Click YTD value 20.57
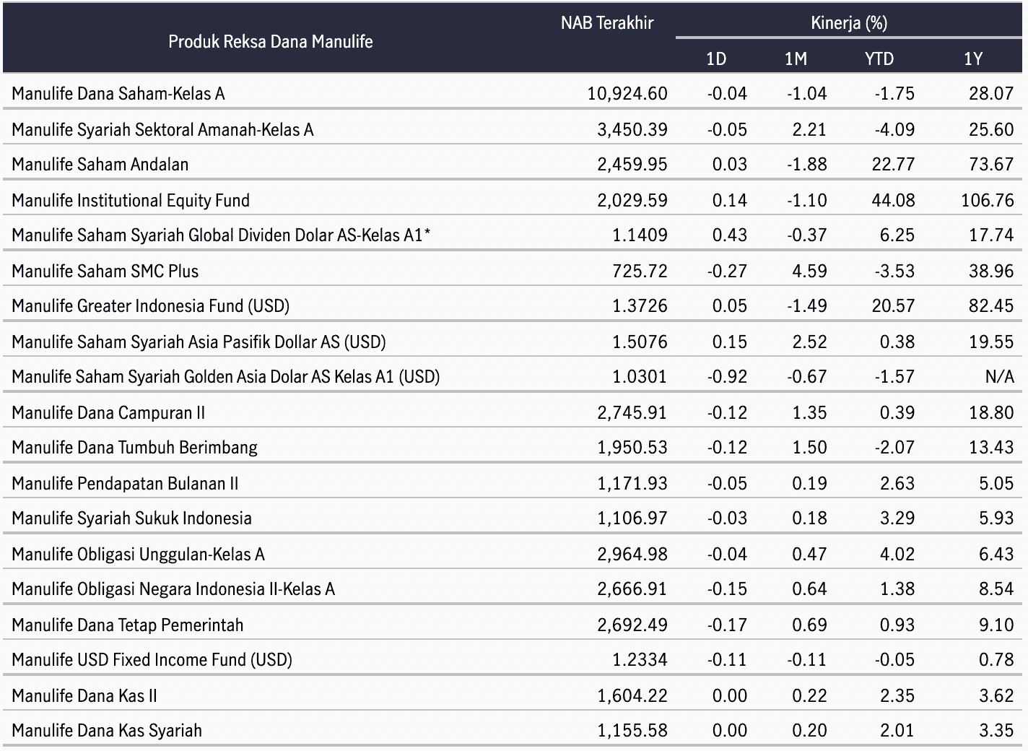The width and height of the screenshot is (1028, 751). pyautogui.click(x=893, y=305)
